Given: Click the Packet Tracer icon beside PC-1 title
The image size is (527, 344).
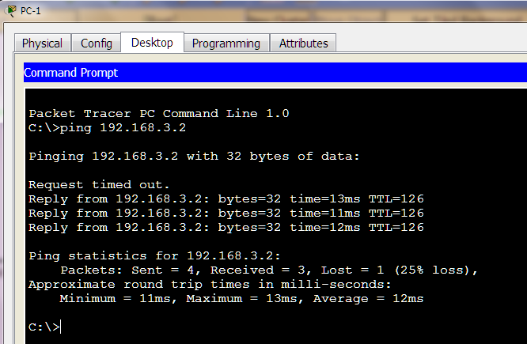Looking at the screenshot, I should coord(11,11).
